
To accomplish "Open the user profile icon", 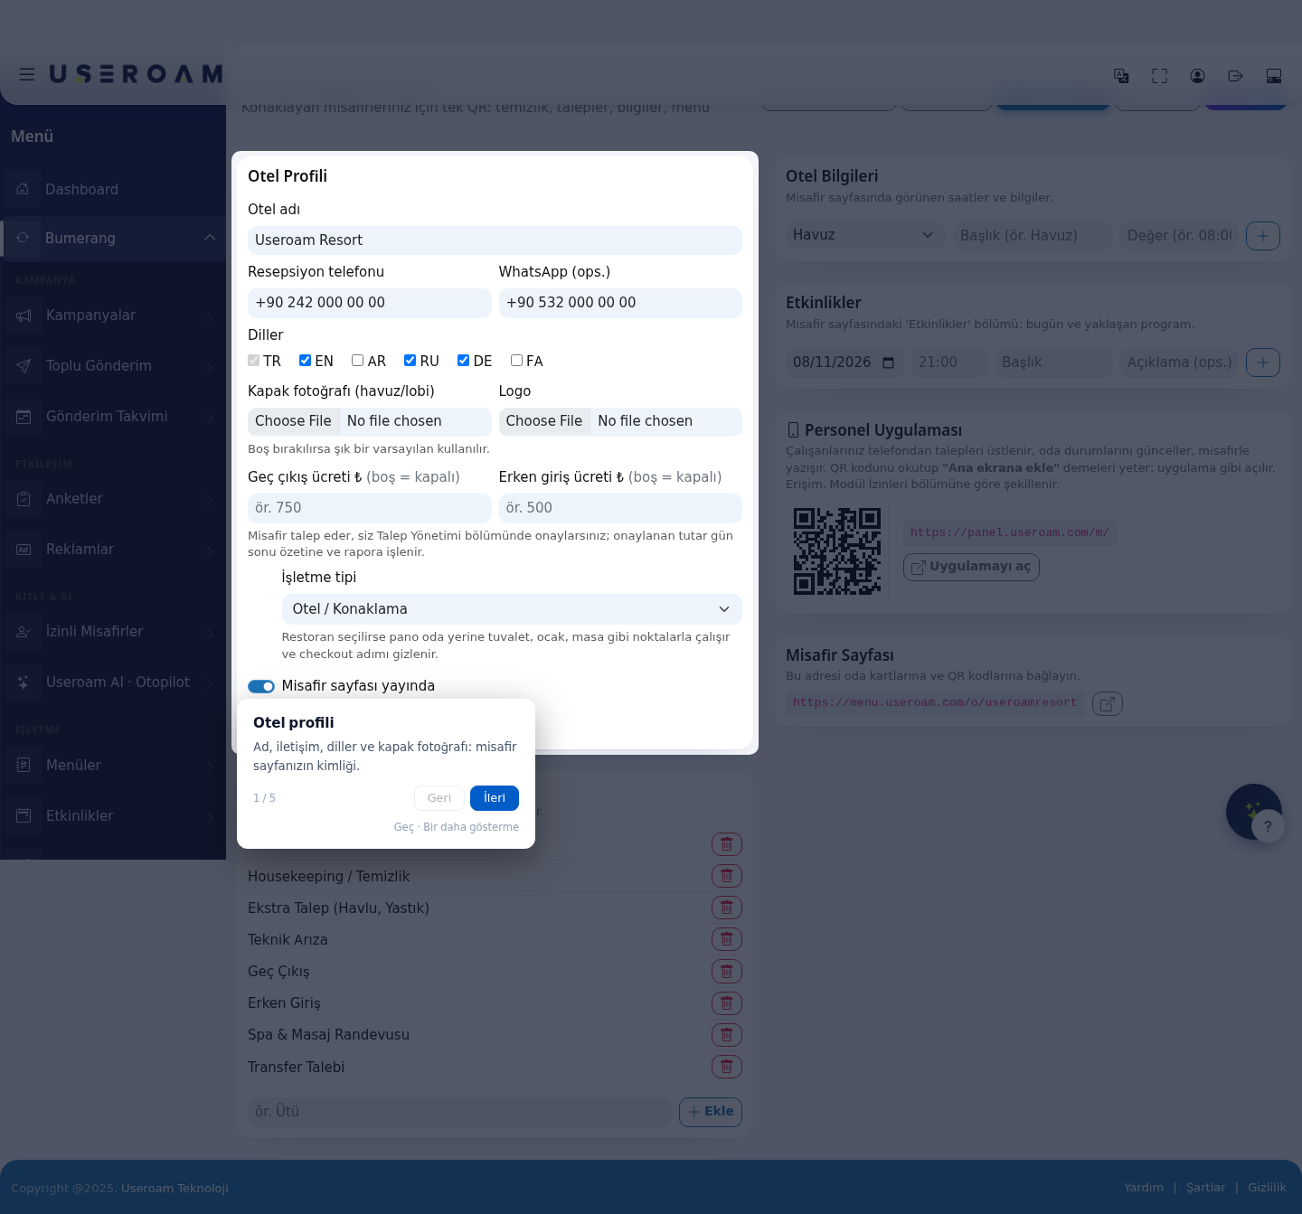I will (x=1197, y=76).
